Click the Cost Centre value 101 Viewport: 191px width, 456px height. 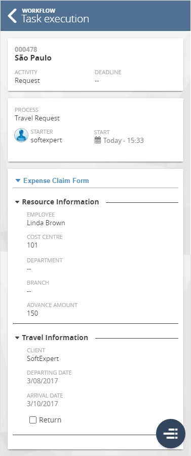tap(32, 245)
